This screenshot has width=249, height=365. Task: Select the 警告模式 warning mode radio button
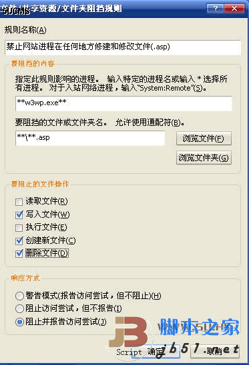19,296
